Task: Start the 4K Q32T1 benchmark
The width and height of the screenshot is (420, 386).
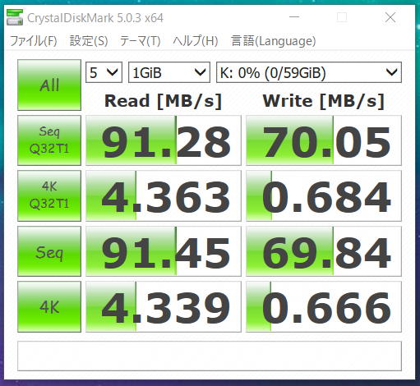Action: click(x=49, y=195)
